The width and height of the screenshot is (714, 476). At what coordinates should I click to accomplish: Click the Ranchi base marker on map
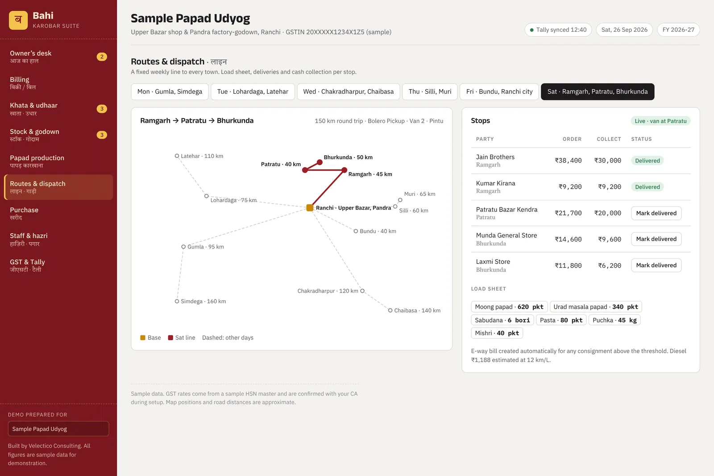310,208
